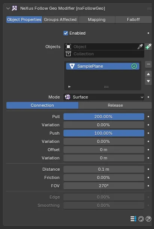Click the Push Variation 0.00% field
Screen dimensions: 154x229
tap(104, 141)
